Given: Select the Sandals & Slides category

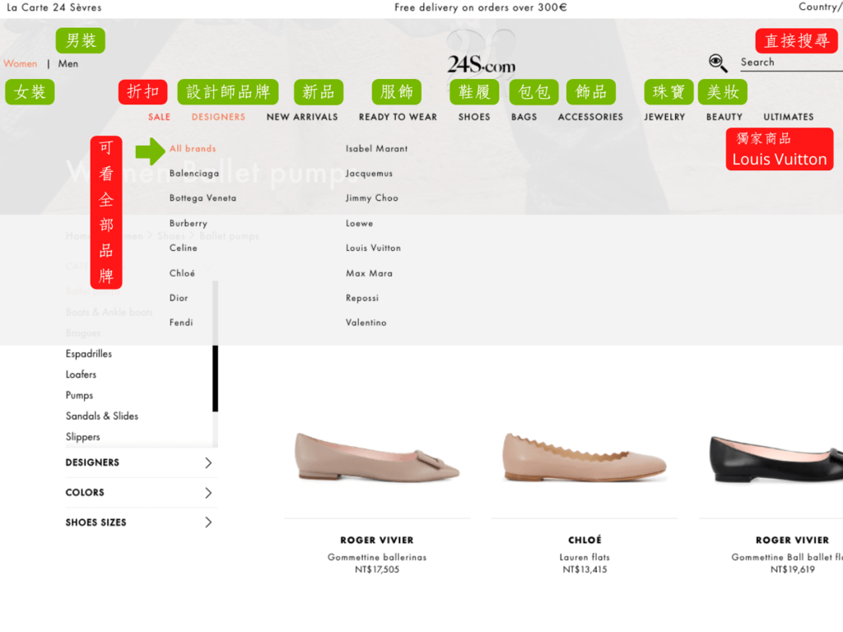Looking at the screenshot, I should point(101,416).
